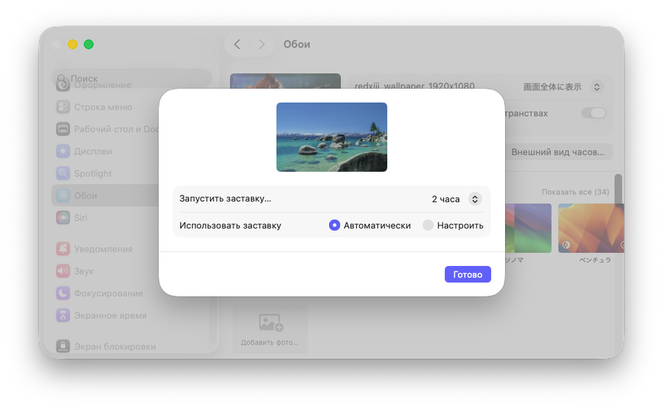Open the Оформление sidebar icon
This screenshot has height=410, width=663.
pyautogui.click(x=63, y=86)
